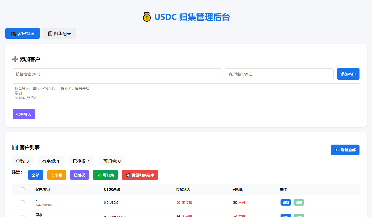Filter list with orange 有余额 button

(57, 175)
